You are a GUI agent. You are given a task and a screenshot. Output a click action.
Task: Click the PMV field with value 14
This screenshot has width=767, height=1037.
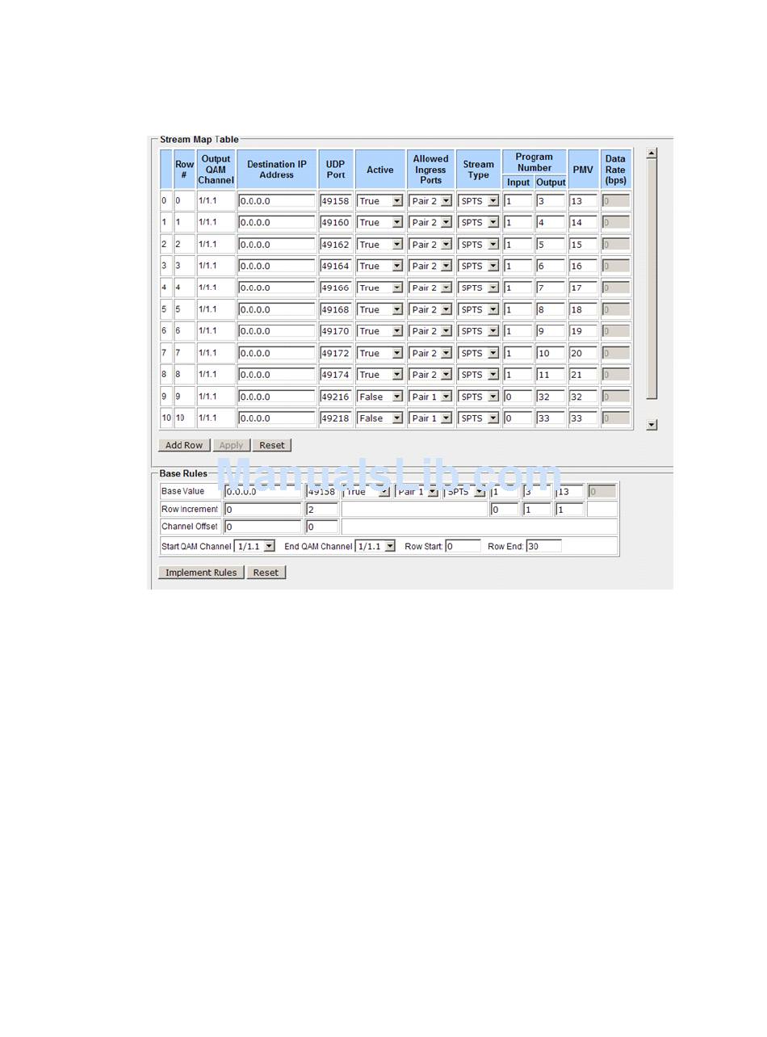(x=583, y=222)
